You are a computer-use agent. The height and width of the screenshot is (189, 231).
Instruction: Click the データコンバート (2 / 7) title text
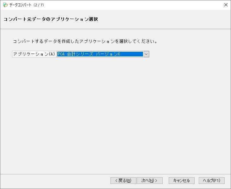click(x=27, y=5)
